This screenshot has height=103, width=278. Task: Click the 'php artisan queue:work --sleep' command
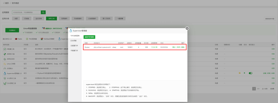(105, 47)
